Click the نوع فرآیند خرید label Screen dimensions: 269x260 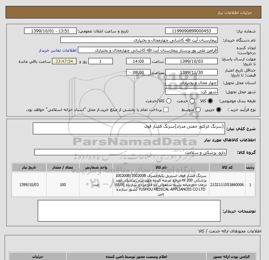(241, 110)
